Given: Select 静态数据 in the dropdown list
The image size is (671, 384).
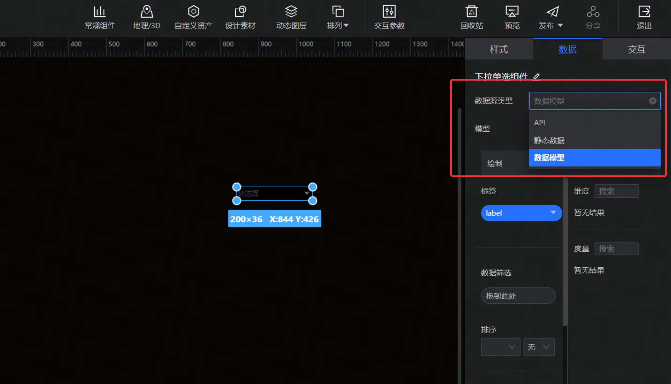Looking at the screenshot, I should point(595,140).
